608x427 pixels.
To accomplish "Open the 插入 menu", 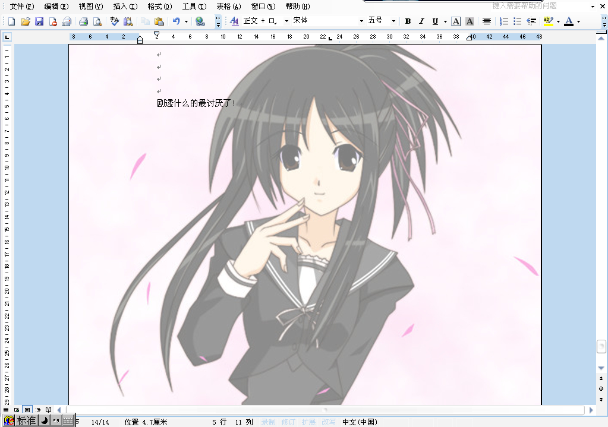I will click(125, 6).
